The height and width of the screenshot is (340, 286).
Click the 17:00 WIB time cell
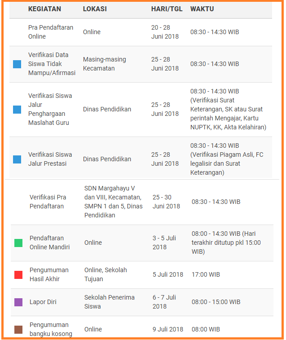click(206, 274)
